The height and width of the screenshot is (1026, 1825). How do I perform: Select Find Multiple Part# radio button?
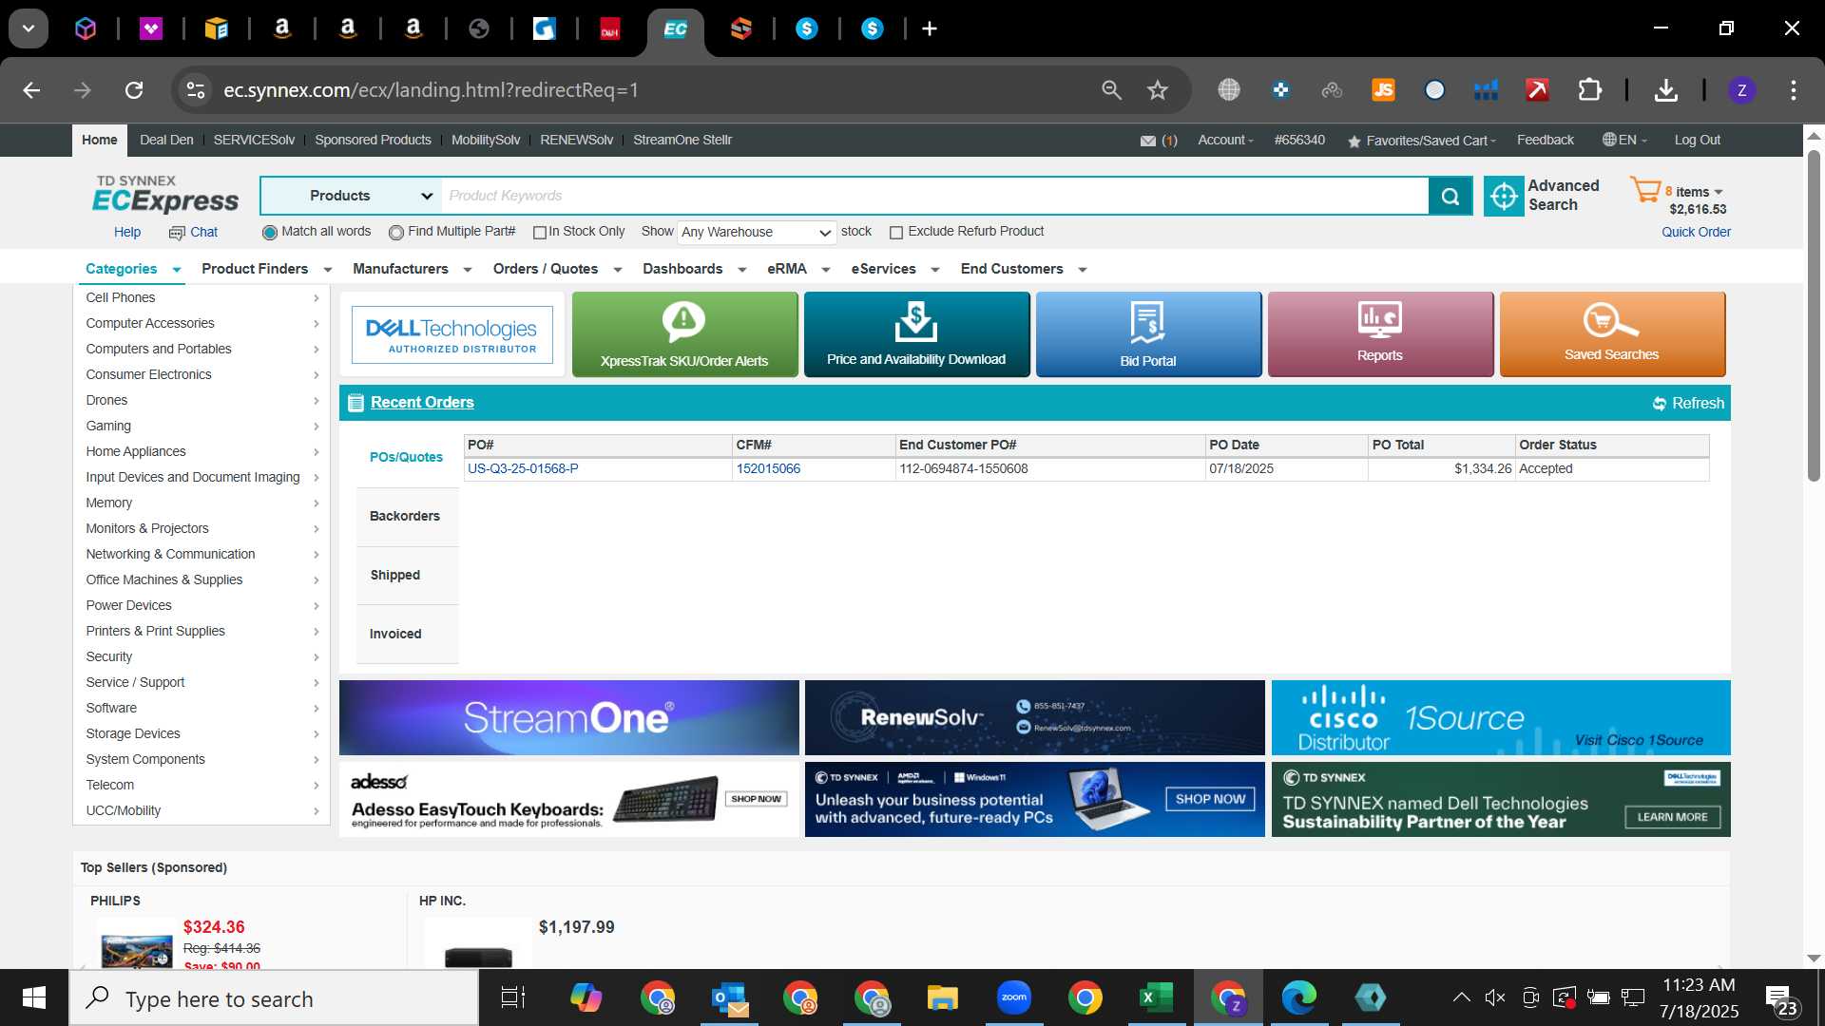pos(396,233)
